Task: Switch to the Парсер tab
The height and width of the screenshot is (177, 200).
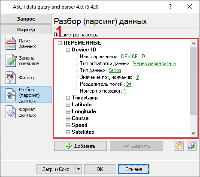Action: point(26,30)
